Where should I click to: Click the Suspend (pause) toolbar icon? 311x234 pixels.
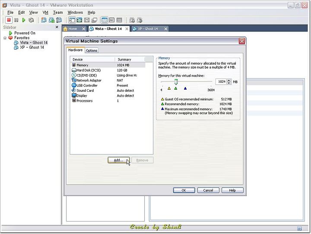point(16,20)
